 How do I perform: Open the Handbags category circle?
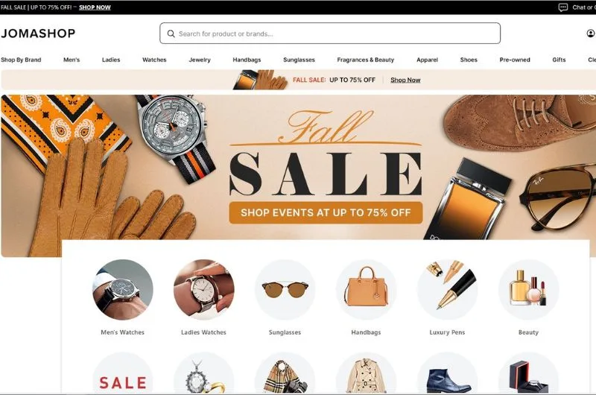366,290
